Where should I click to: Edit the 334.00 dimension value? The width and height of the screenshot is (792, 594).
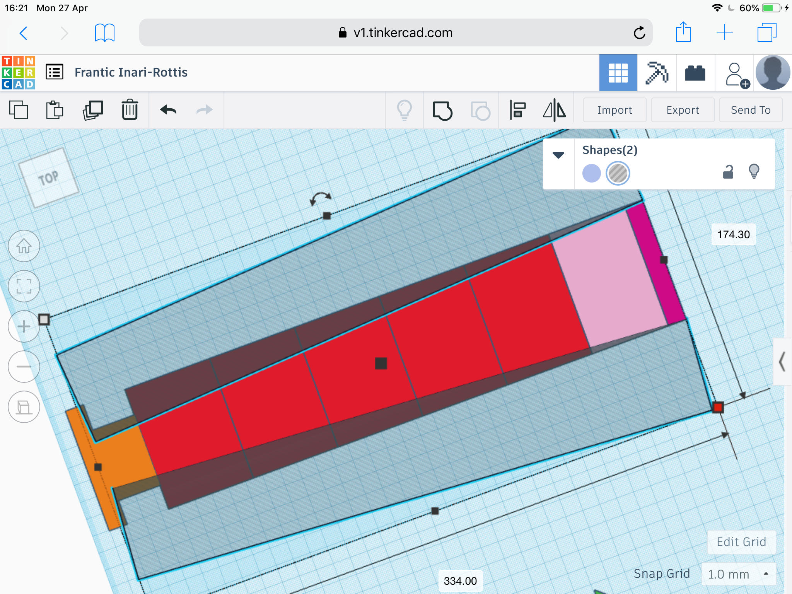tap(460, 581)
